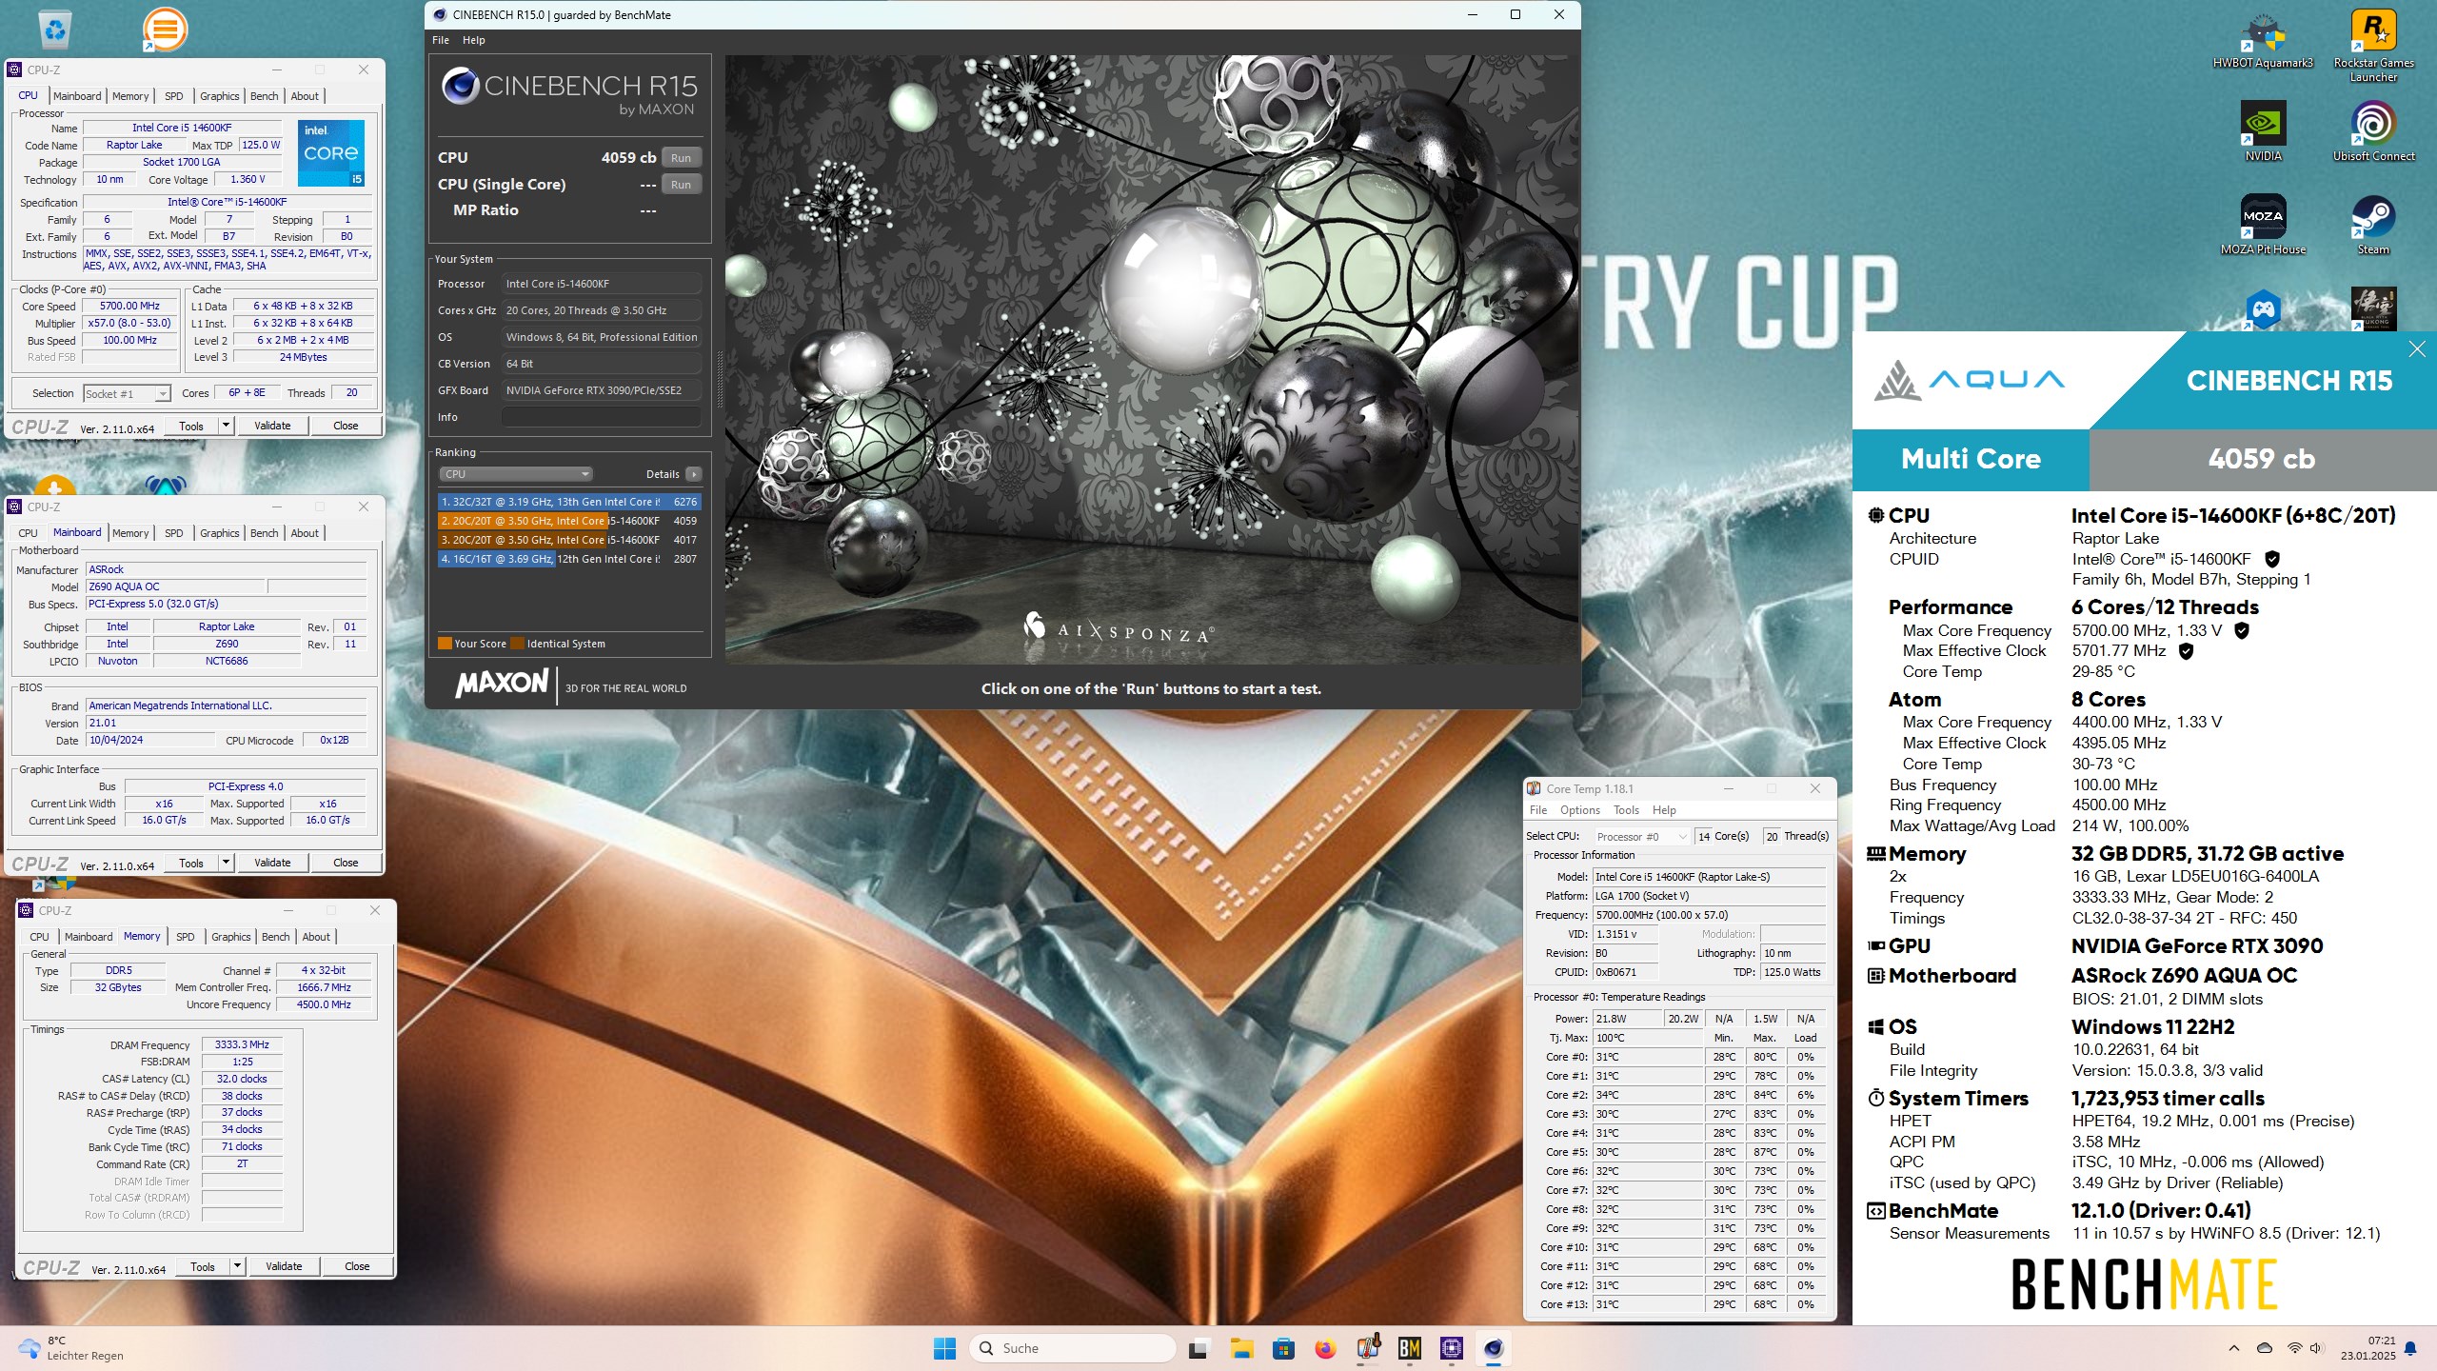Open Tools dropdown arrow in Memory CPU-Z window
Image resolution: width=2437 pixels, height=1371 pixels.
[238, 1266]
